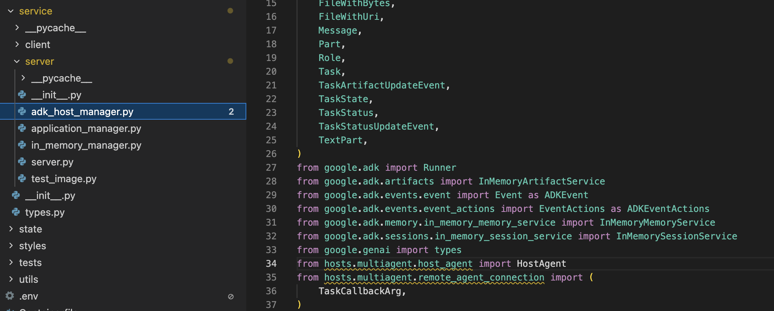Viewport: 774px width, 311px height.
Task: Click the ignored badge beside .env
Action: click(x=231, y=297)
